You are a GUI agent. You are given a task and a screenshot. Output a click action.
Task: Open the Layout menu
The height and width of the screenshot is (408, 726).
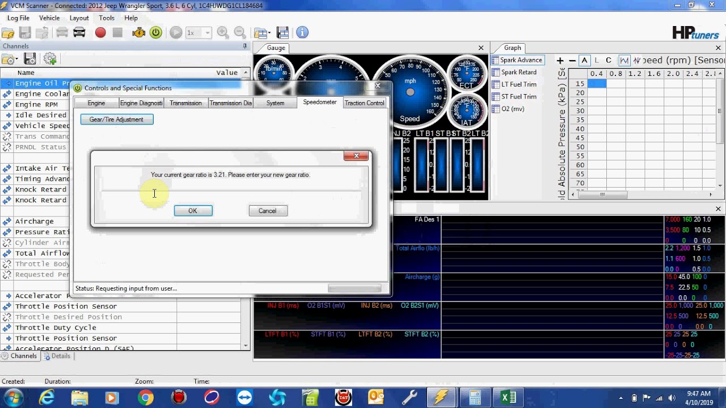point(79,18)
